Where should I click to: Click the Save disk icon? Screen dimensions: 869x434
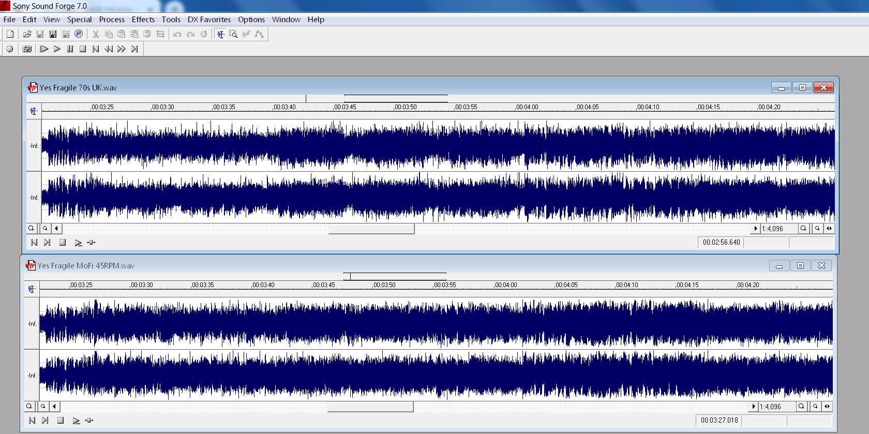(x=40, y=34)
